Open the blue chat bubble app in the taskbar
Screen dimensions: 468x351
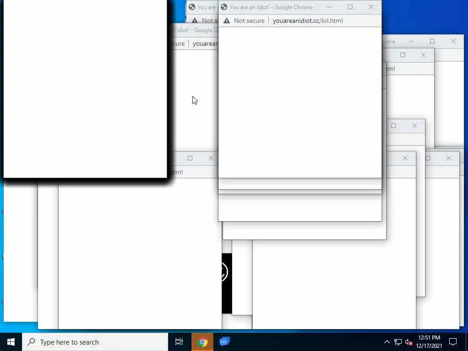point(224,342)
